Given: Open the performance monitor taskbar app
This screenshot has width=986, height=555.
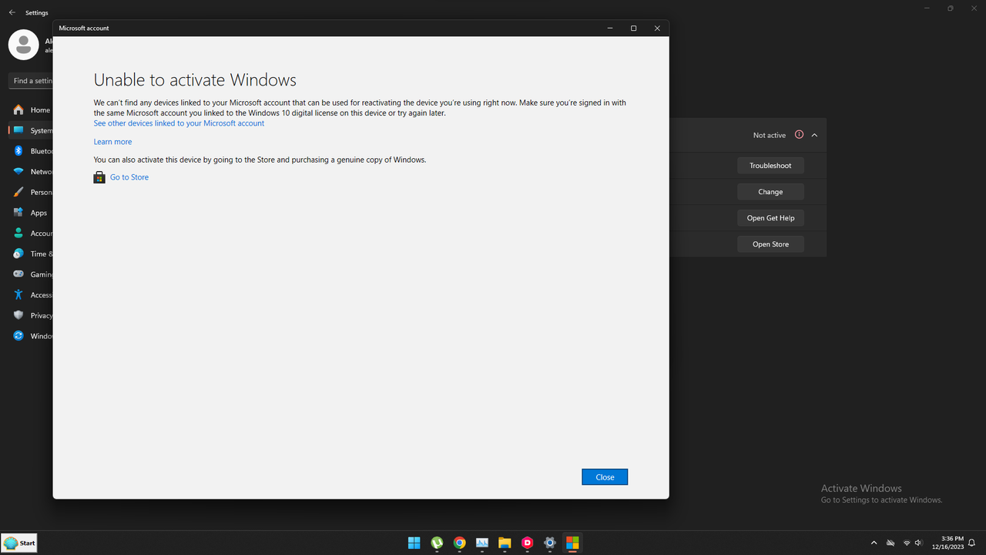Looking at the screenshot, I should pos(482,543).
